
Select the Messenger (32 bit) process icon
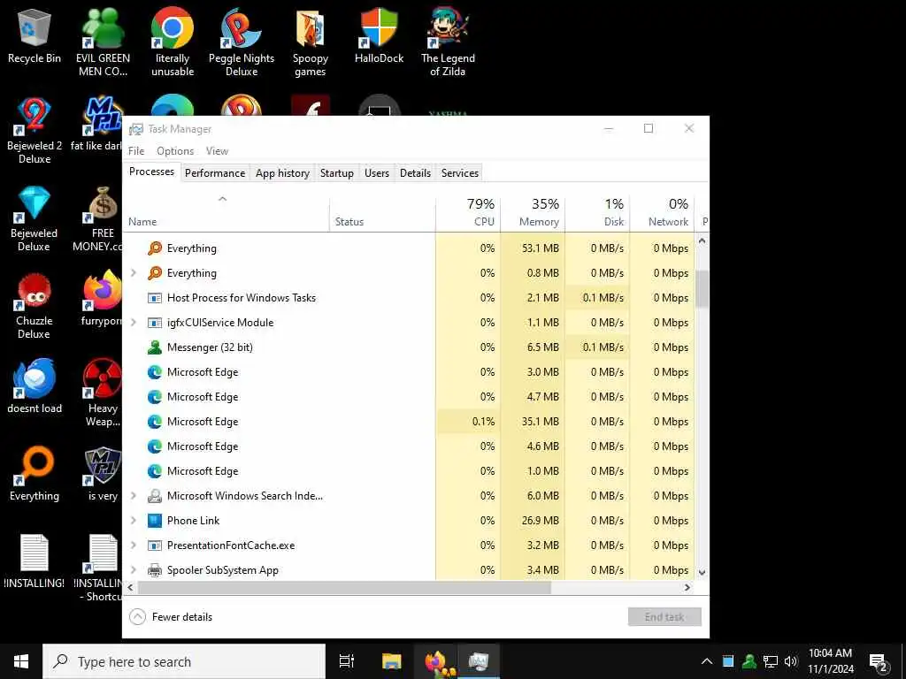pyautogui.click(x=154, y=347)
